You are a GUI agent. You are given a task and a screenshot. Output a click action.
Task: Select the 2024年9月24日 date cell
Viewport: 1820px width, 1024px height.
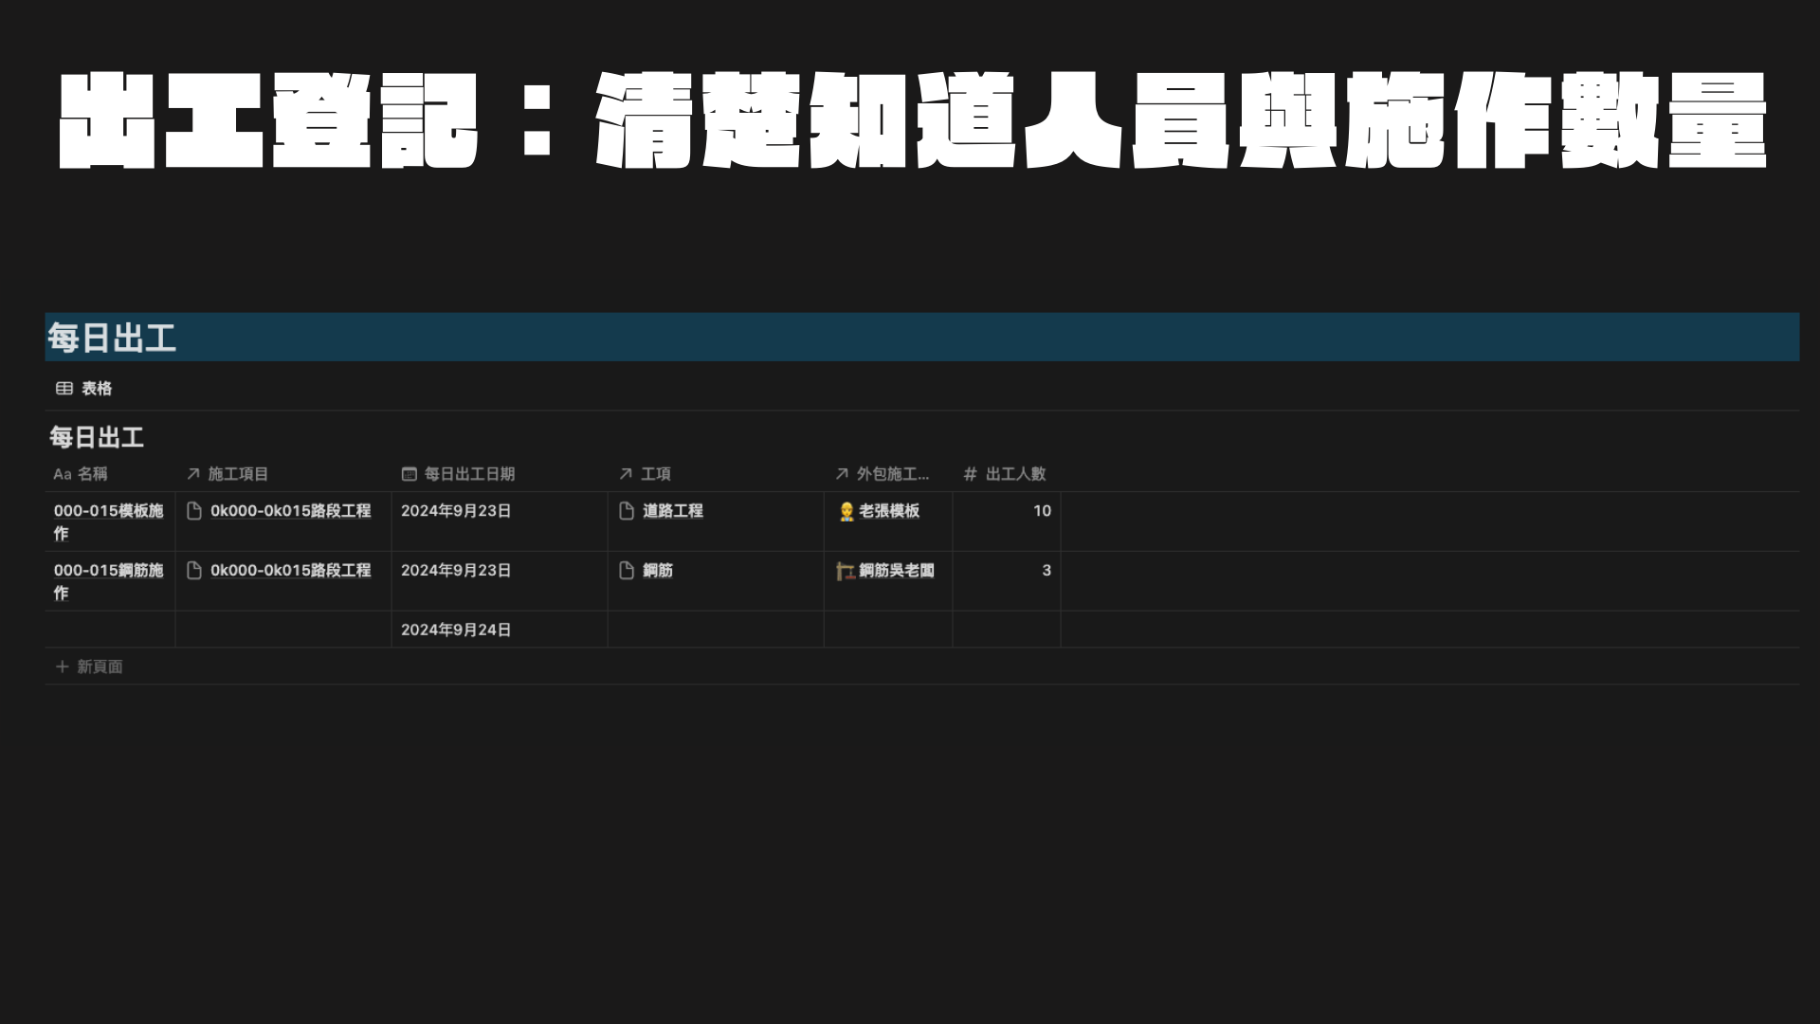[x=456, y=631]
